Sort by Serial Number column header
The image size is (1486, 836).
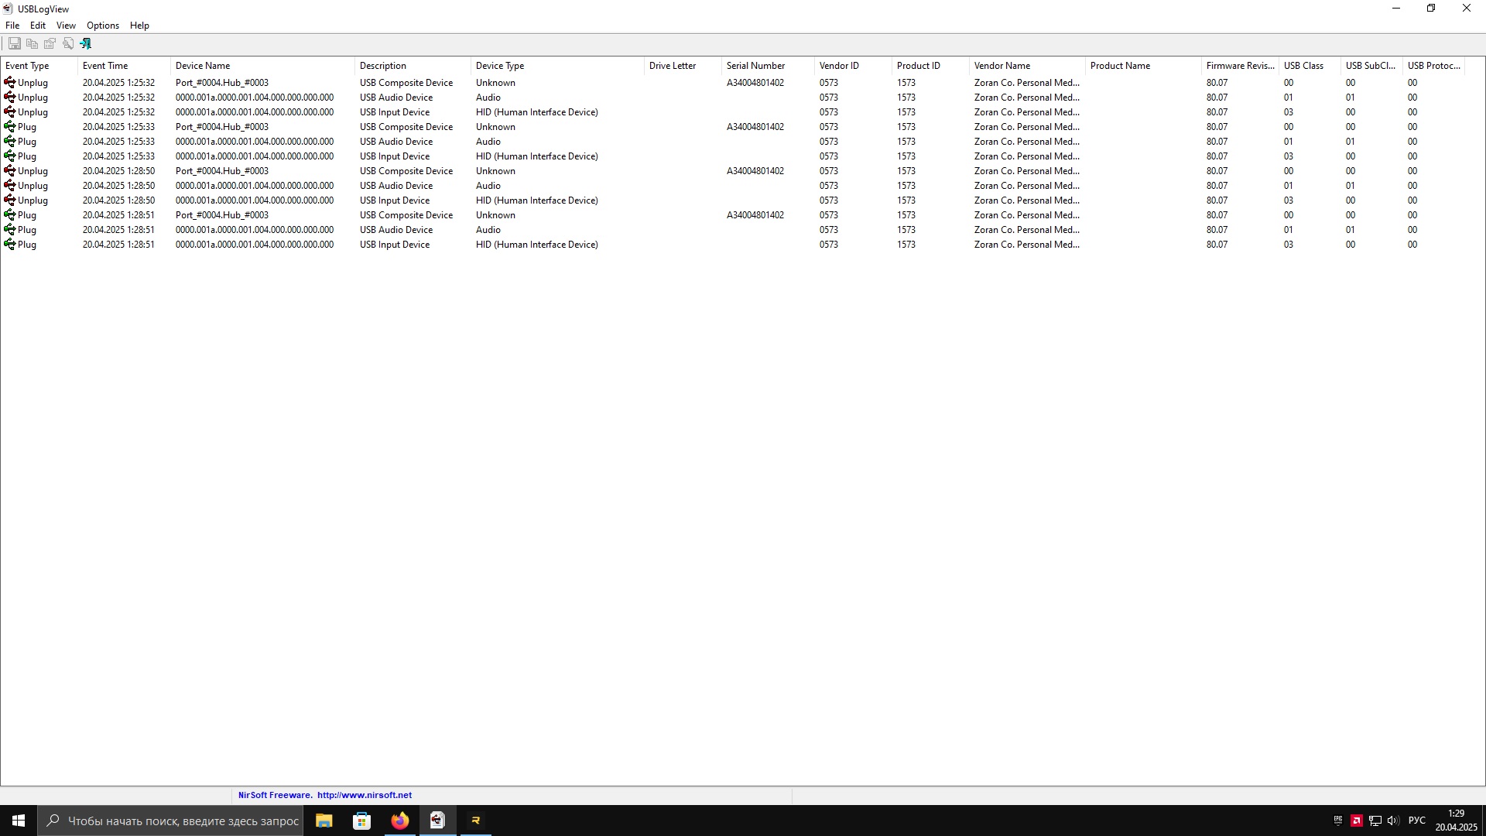(x=755, y=66)
